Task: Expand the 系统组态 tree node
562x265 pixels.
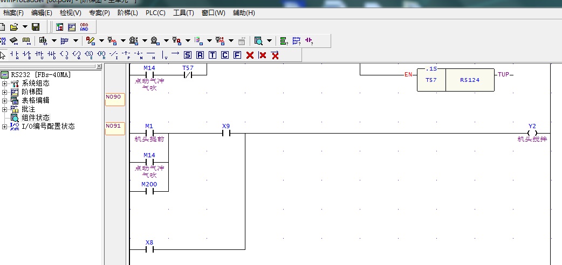Action: (x=5, y=83)
